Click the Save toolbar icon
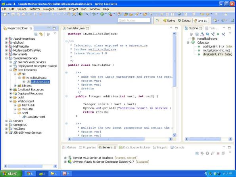 coord(13,14)
